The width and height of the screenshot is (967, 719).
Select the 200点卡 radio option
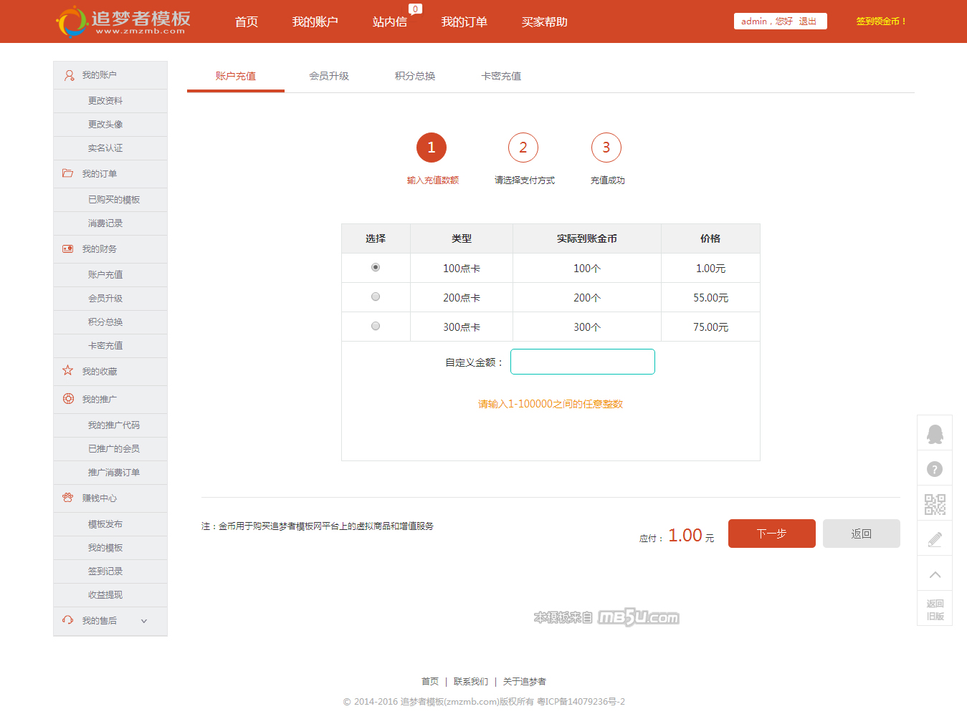376,296
